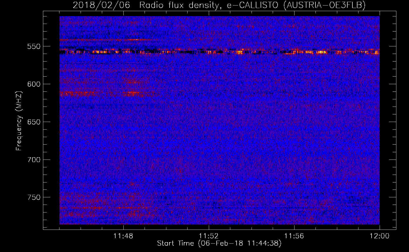This screenshot has width=409, height=252.
Task: Click the 11:48 time axis label
Action: 123,236
